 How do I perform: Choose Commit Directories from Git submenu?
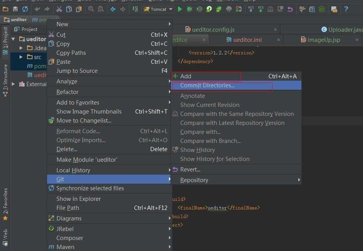pos(207,85)
